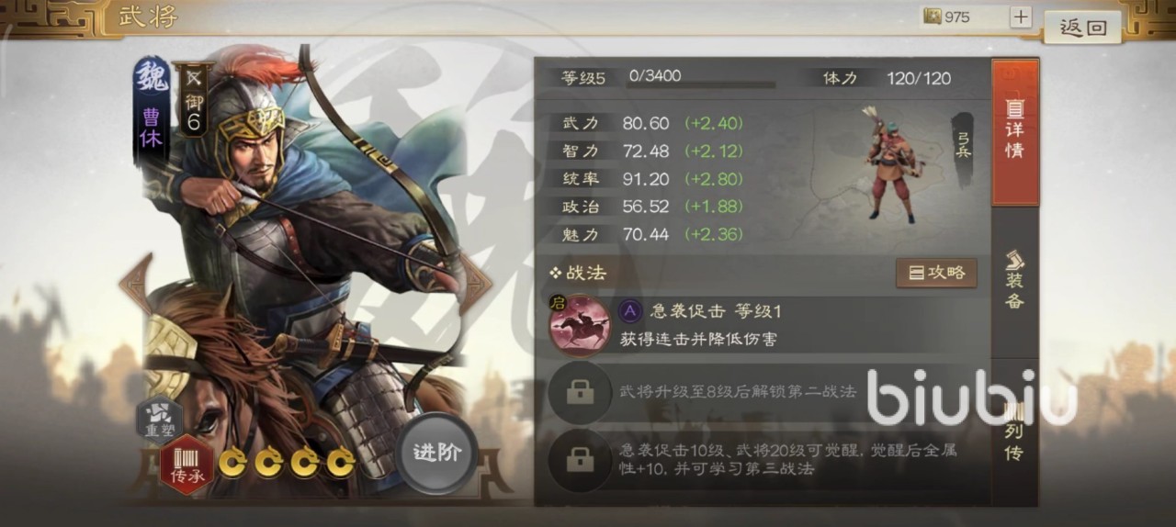Tap the 魏 faction badge
This screenshot has height=527, width=1176.
[x=152, y=77]
